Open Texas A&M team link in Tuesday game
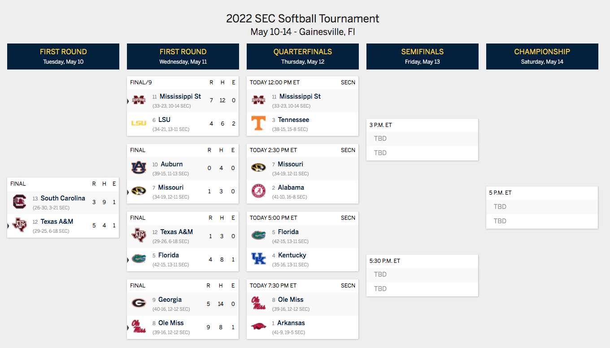Viewport: 610px width, 348px height. [57, 222]
